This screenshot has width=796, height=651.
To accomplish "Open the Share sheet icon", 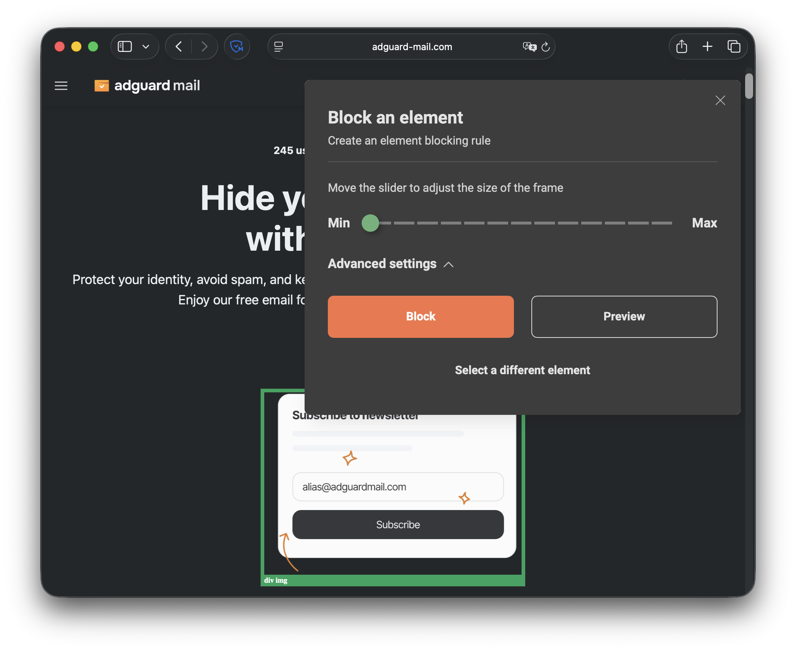I will [681, 46].
